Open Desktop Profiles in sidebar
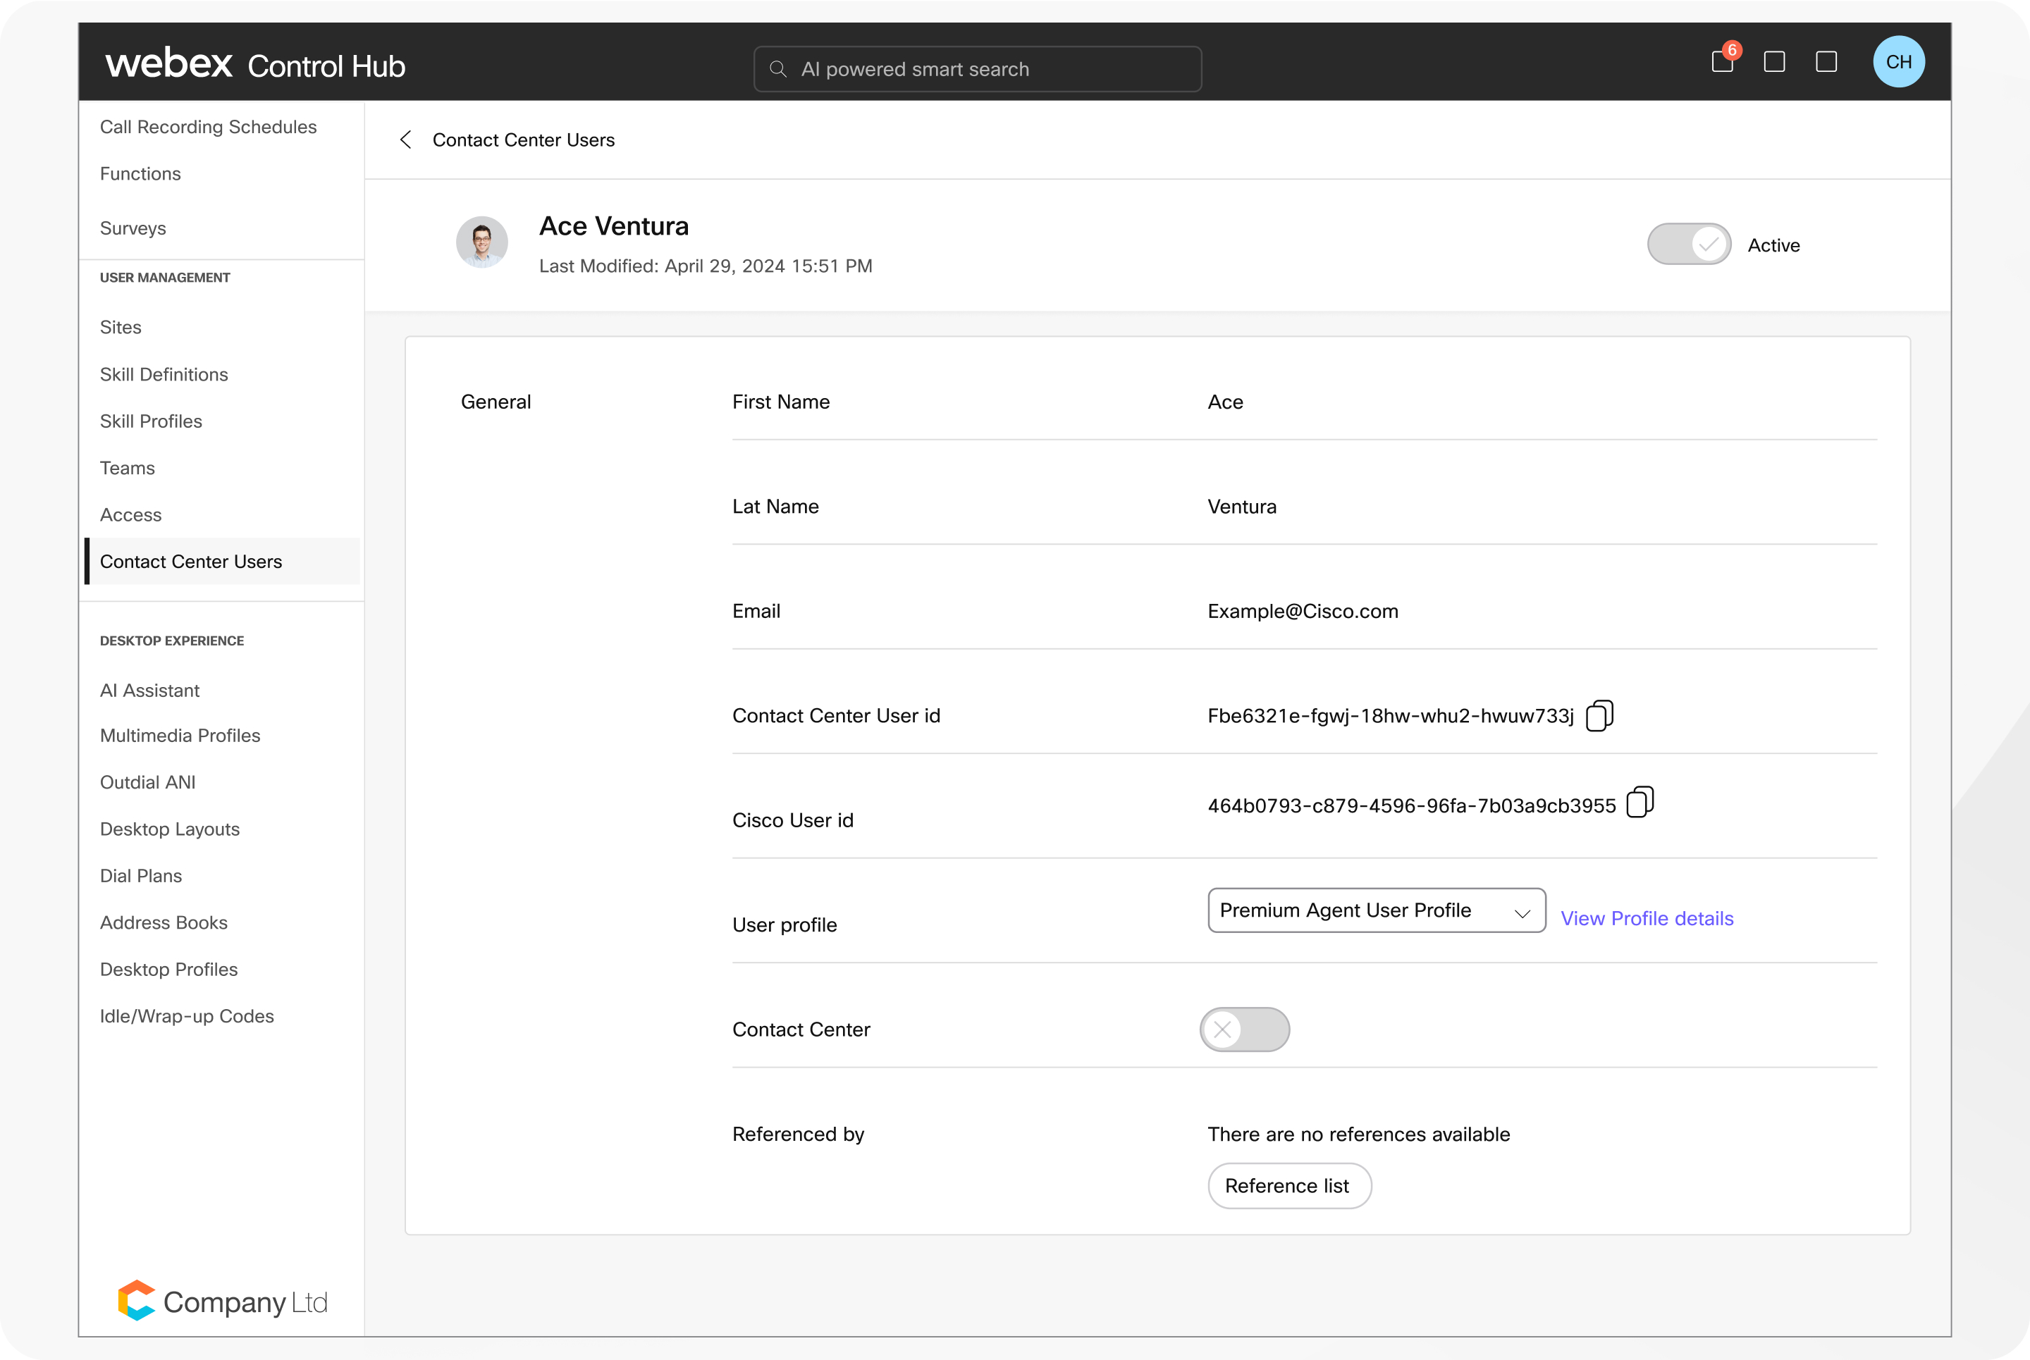 coord(169,970)
